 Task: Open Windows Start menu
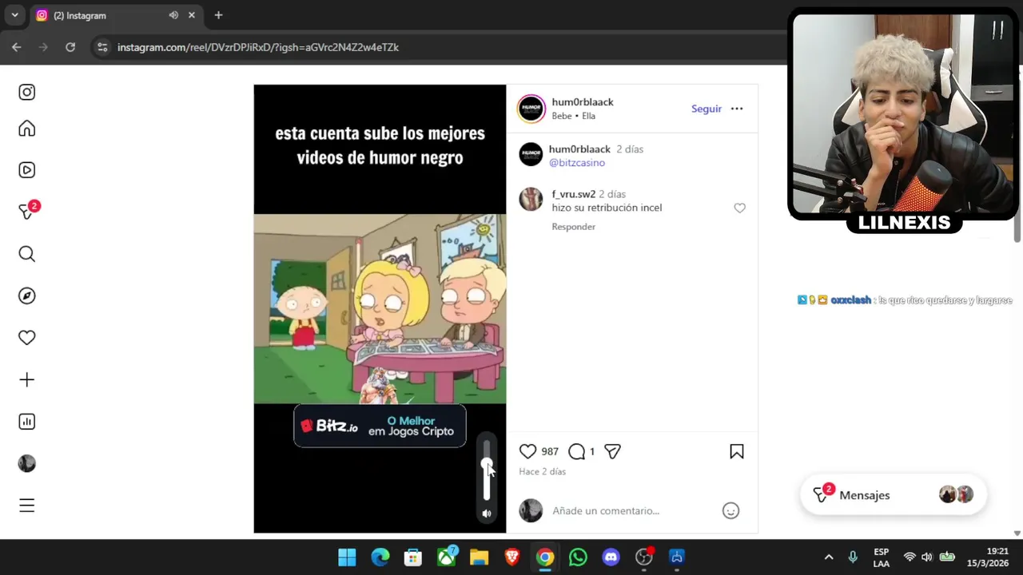(x=347, y=557)
